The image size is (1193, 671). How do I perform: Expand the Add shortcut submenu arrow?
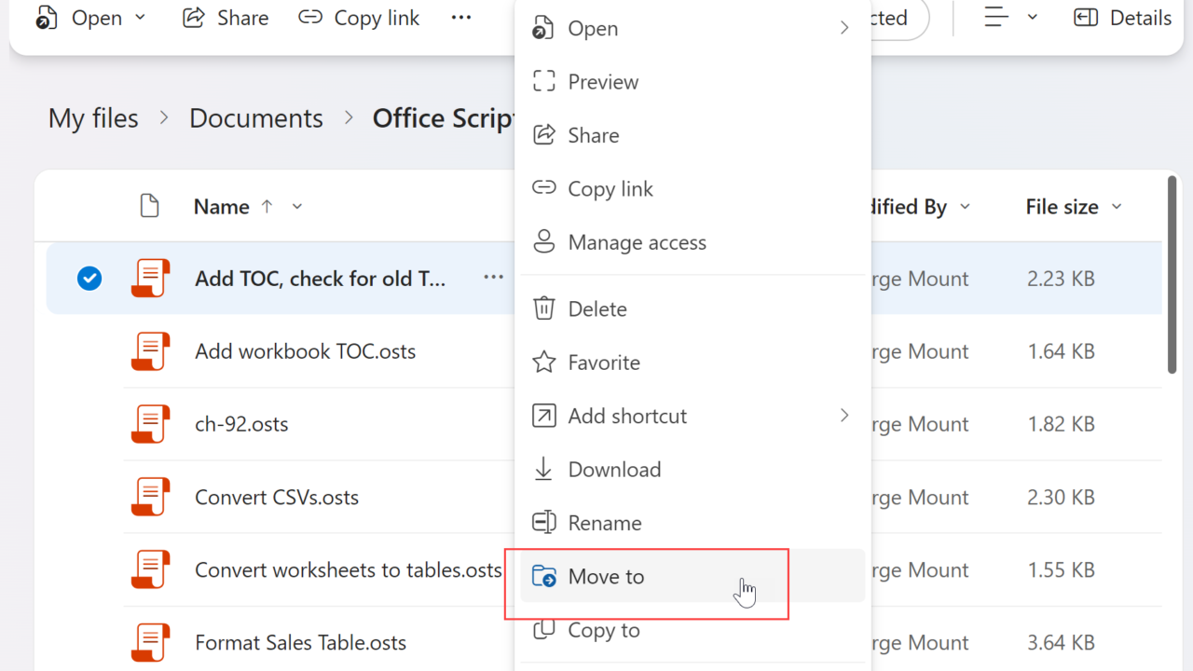[x=844, y=416]
